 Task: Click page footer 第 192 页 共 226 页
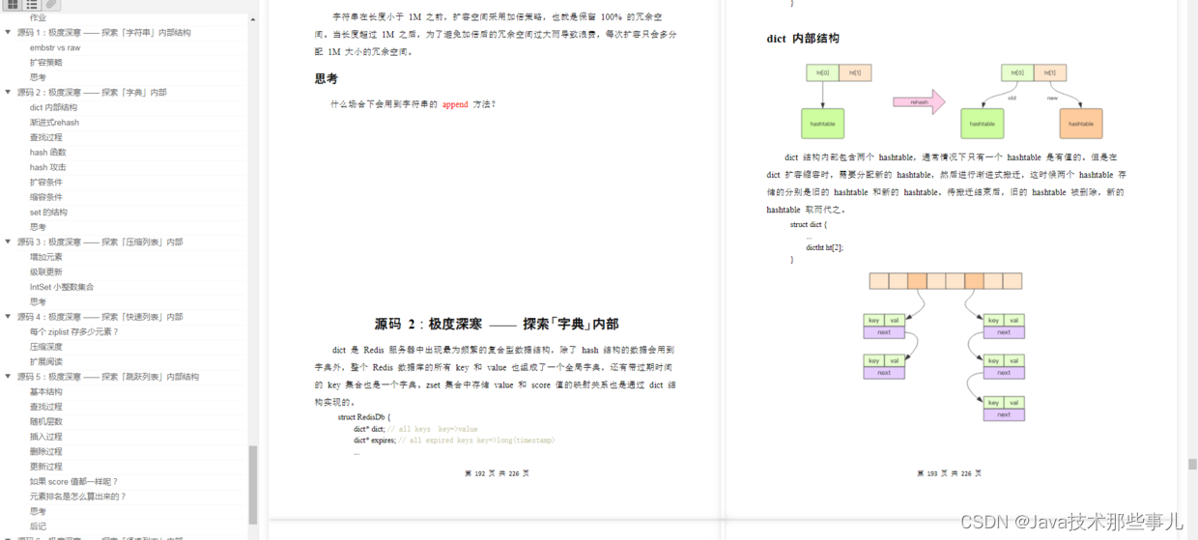[497, 474]
